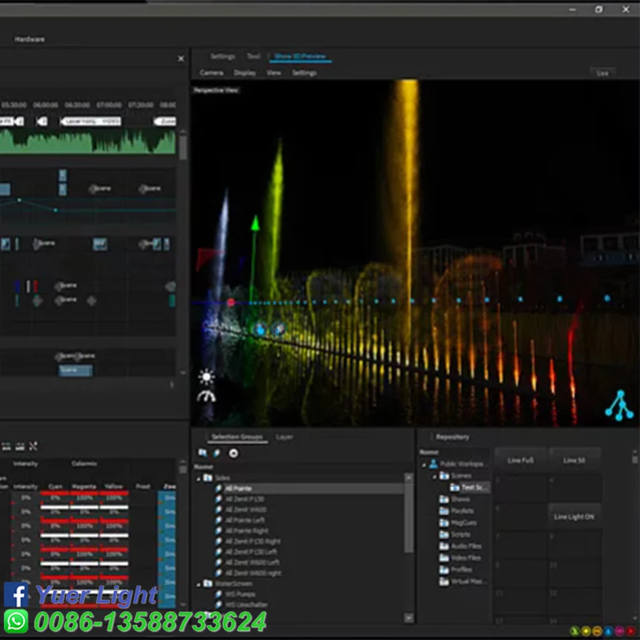Collapse the WaterScreen group in tree
Screen dimensions: 640x640
point(198,584)
